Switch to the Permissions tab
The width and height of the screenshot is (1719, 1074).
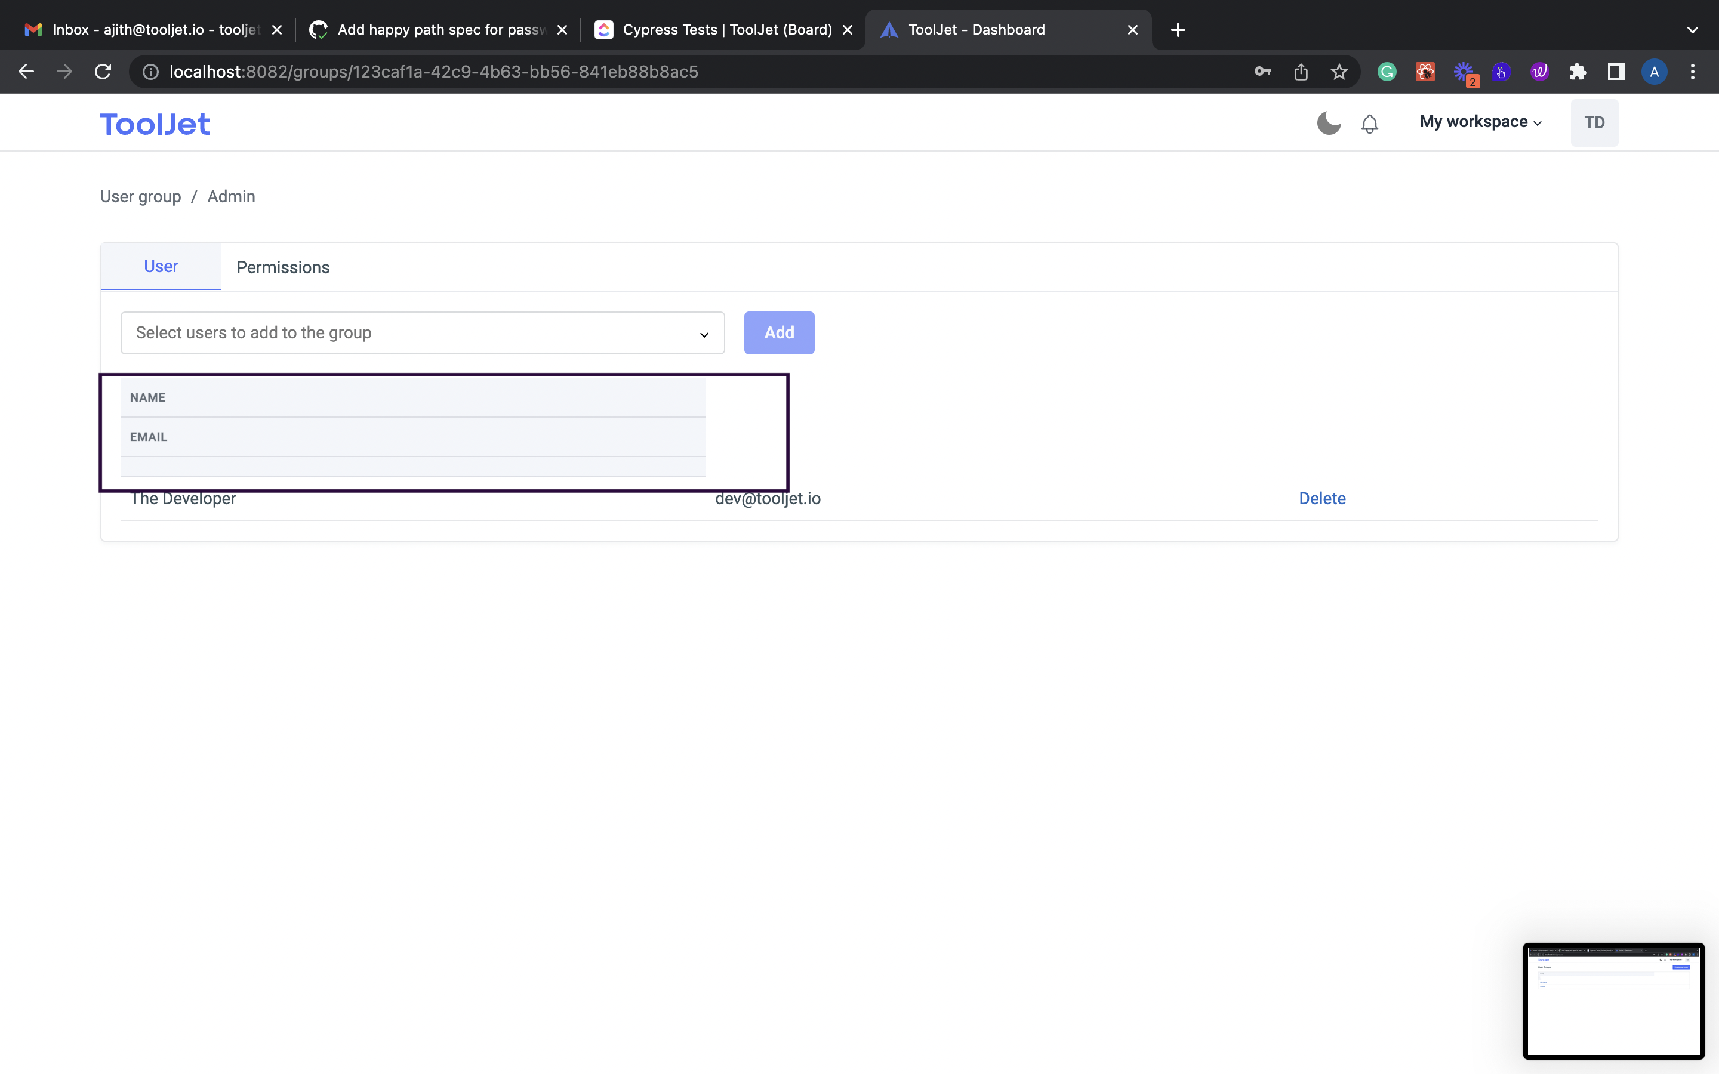point(283,267)
